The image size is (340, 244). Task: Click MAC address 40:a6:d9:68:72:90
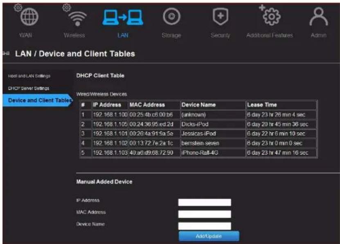(151, 153)
